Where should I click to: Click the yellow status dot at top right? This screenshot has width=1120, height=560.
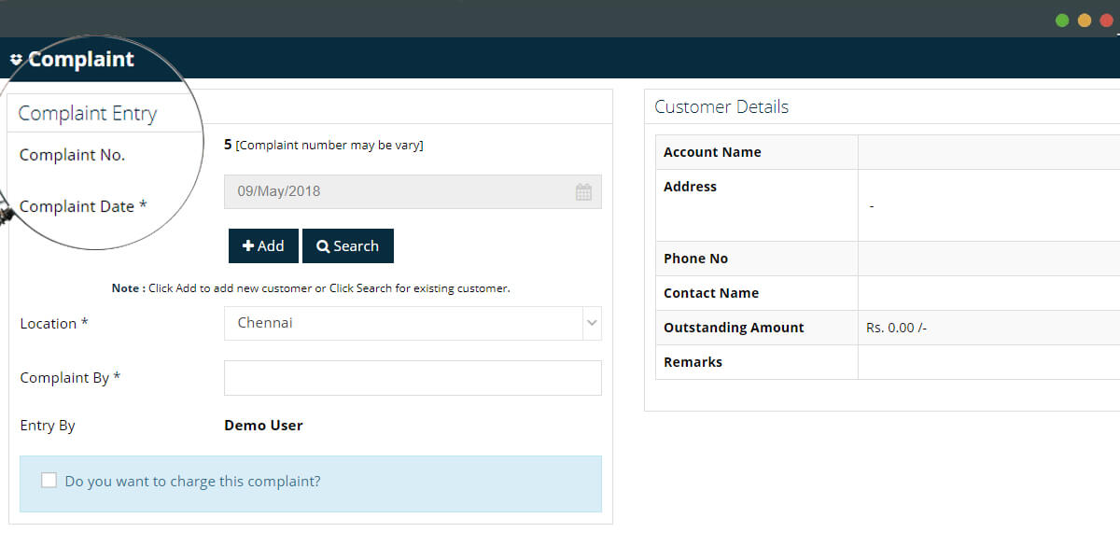click(x=1085, y=20)
